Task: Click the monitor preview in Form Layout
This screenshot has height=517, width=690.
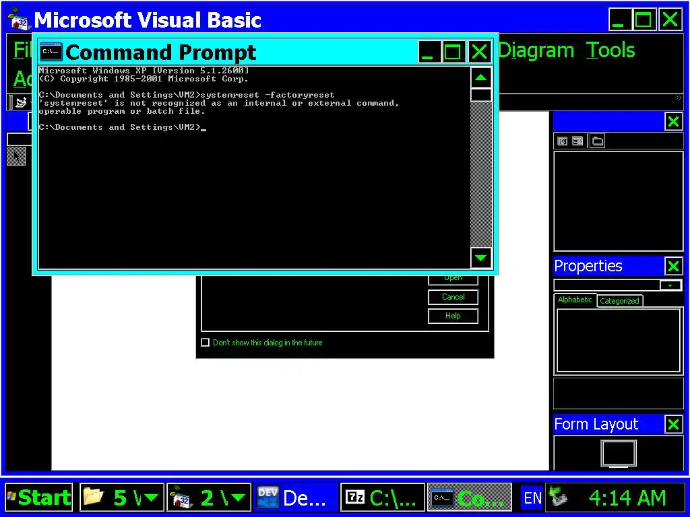Action: [619, 454]
